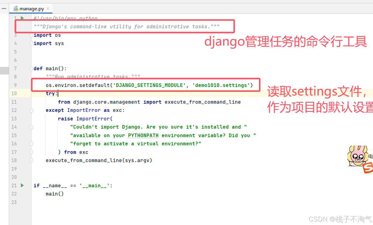Click line number 5 in the gutter

click(15, 52)
